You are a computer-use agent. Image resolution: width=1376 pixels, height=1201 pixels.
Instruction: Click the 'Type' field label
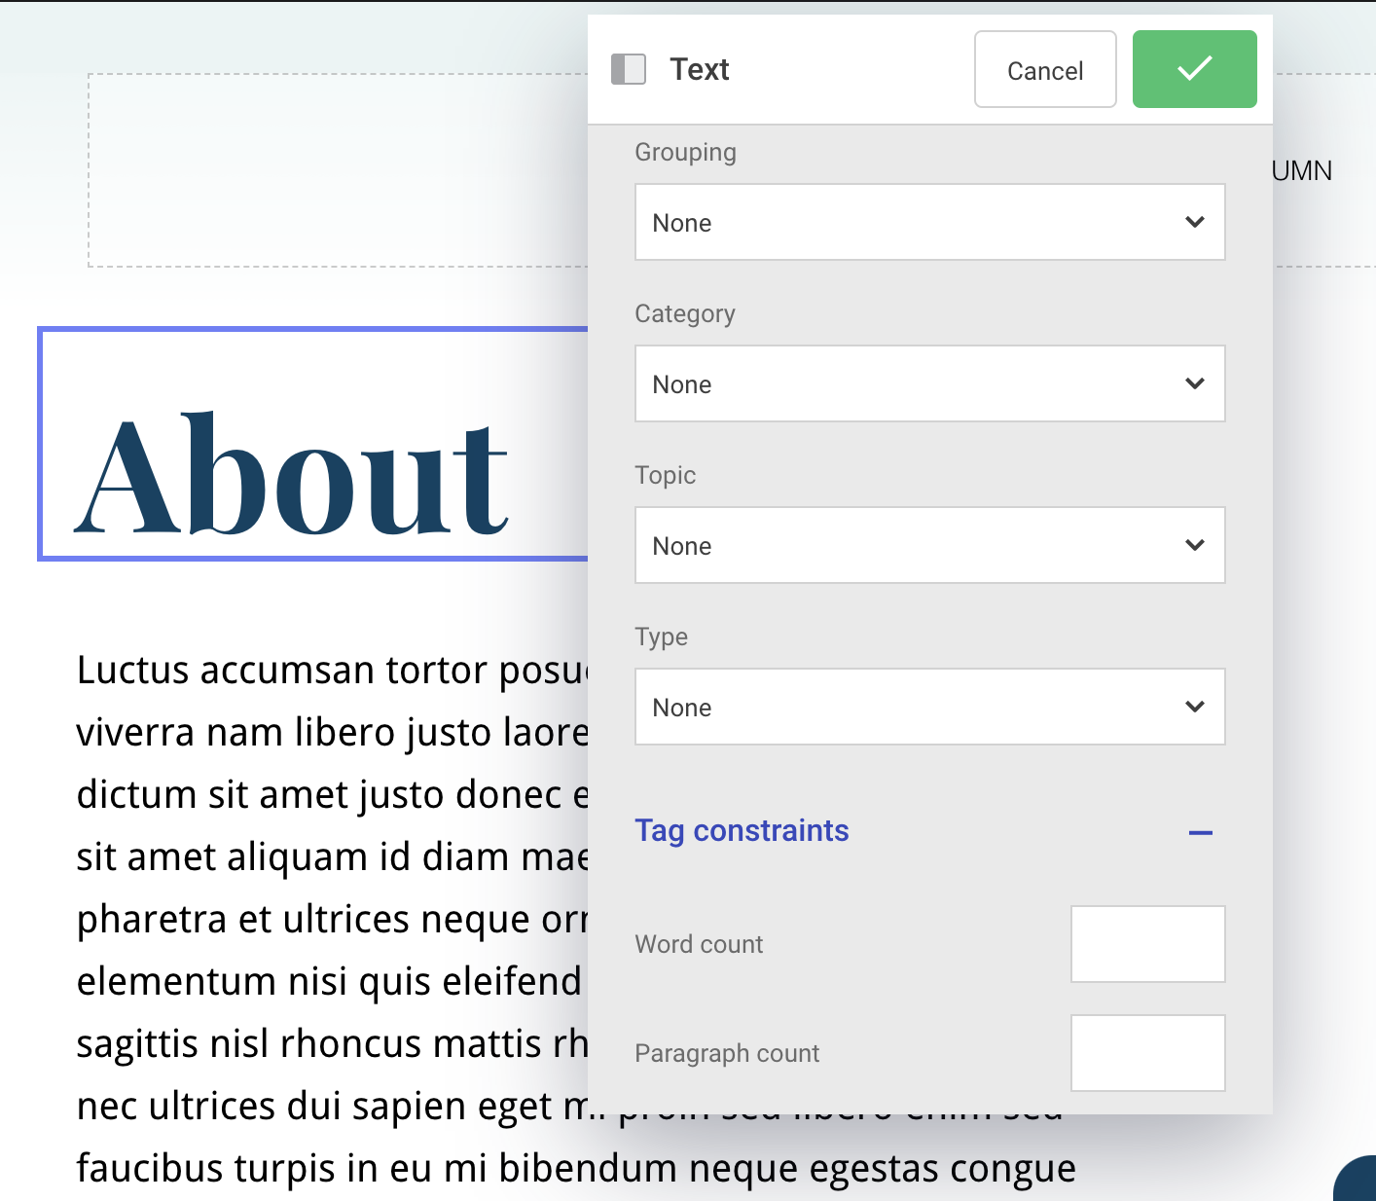[x=662, y=637]
